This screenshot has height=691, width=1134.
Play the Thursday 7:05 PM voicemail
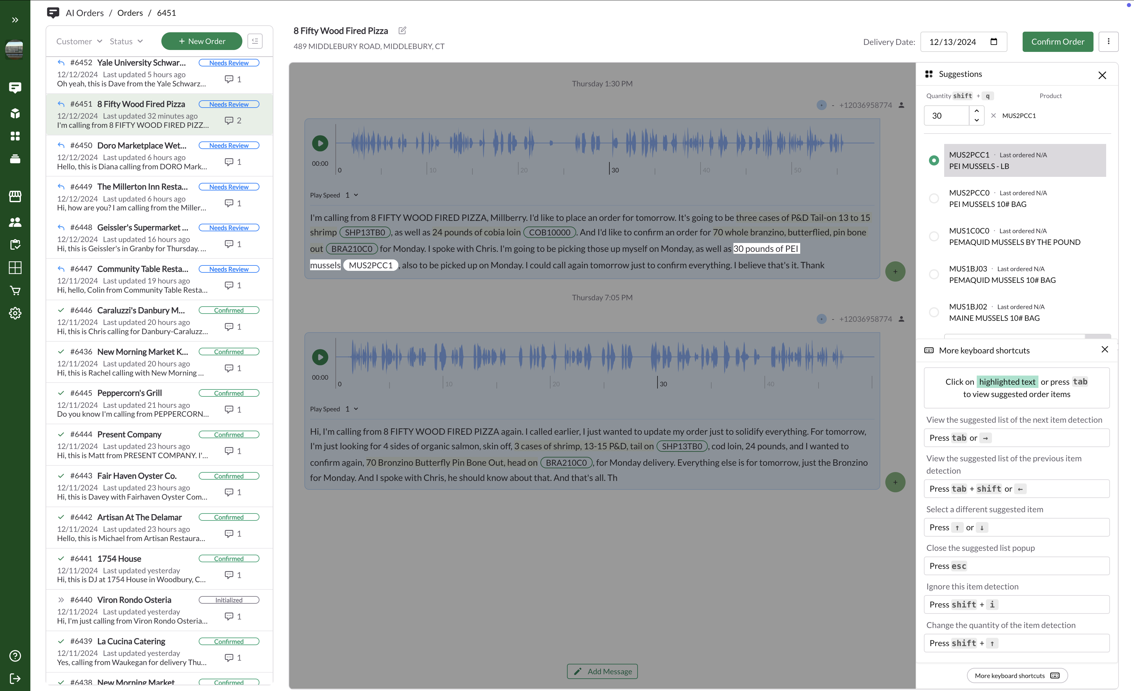(320, 357)
